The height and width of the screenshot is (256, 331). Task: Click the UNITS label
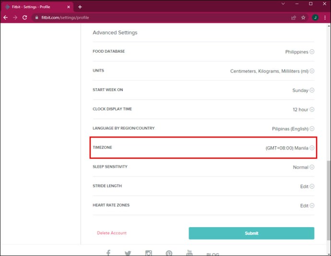(x=98, y=70)
